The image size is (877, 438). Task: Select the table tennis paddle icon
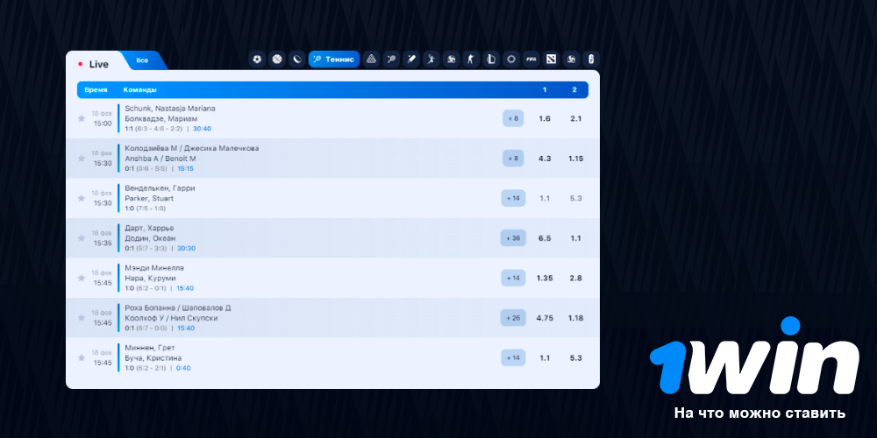pos(391,60)
